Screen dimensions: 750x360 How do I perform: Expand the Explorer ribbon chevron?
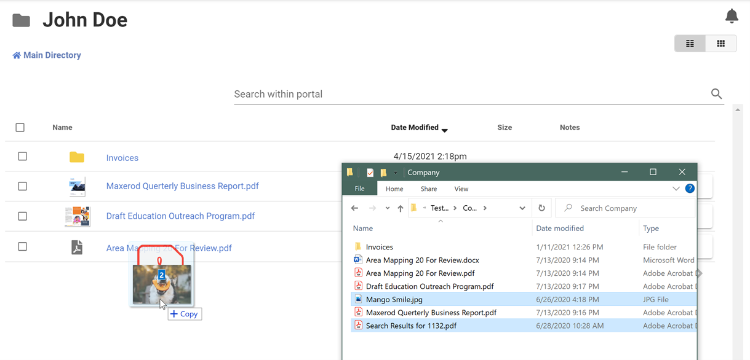click(x=676, y=189)
